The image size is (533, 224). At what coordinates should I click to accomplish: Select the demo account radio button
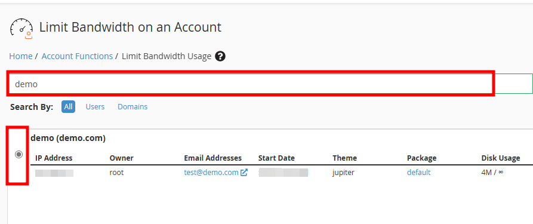pyautogui.click(x=19, y=155)
